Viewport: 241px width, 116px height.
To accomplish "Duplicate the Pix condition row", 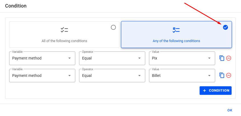I will coord(222,58).
